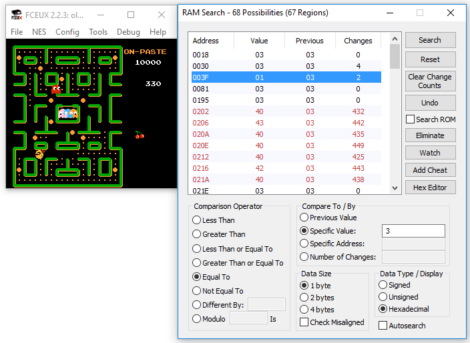Click the results list scrollbar thumb
This screenshot has height=343, width=470.
(x=395, y=56)
